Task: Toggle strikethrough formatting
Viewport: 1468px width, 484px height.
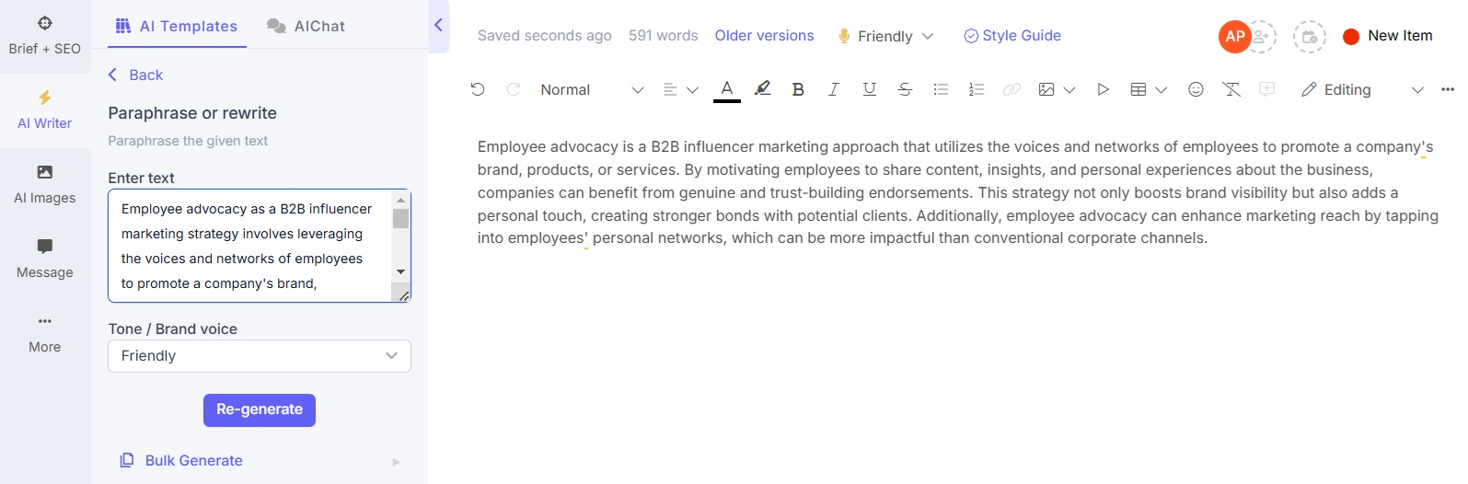Action: pos(905,89)
